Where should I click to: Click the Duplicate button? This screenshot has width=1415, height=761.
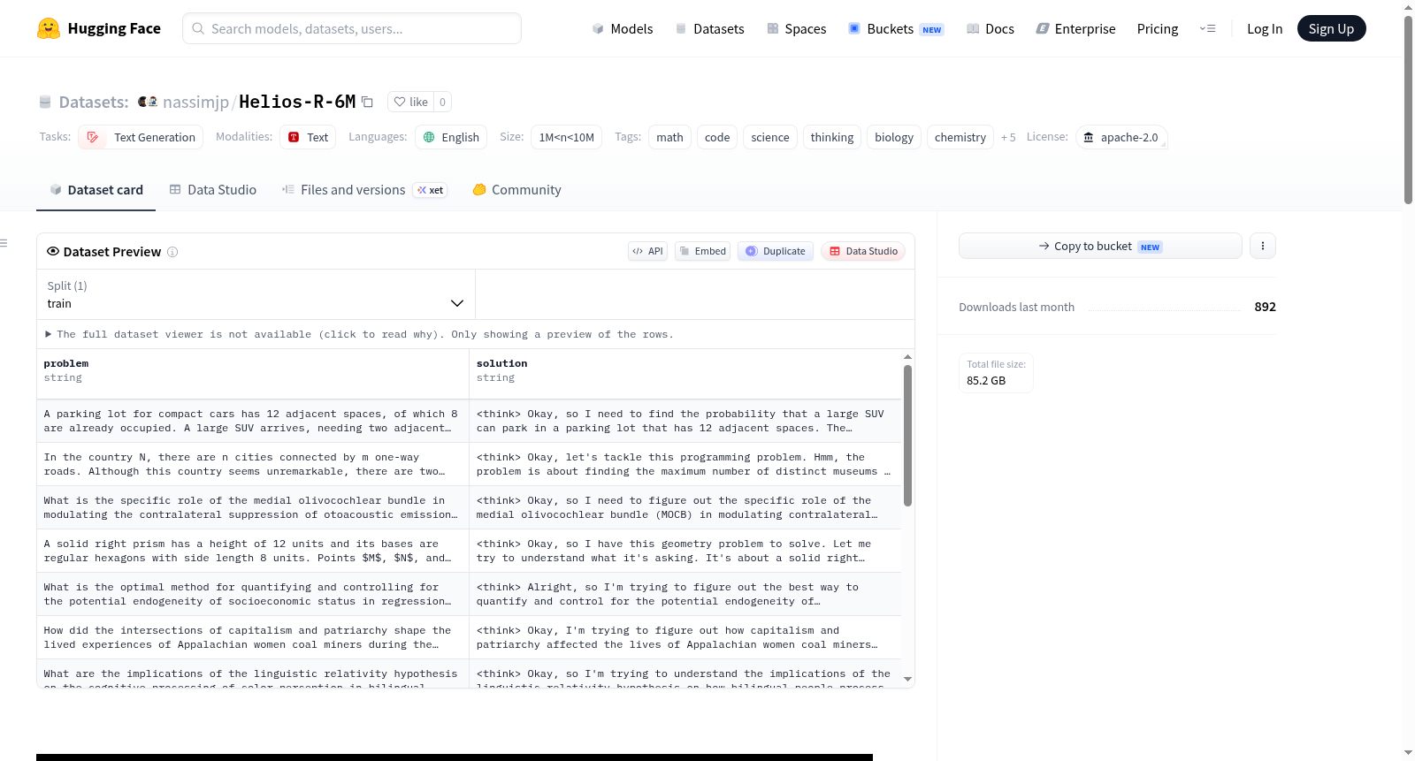point(776,251)
